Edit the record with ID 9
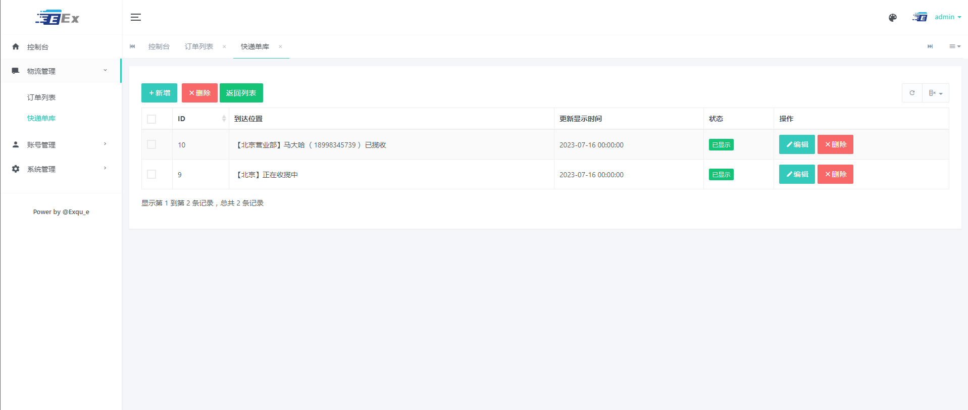The width and height of the screenshot is (968, 410). point(797,174)
